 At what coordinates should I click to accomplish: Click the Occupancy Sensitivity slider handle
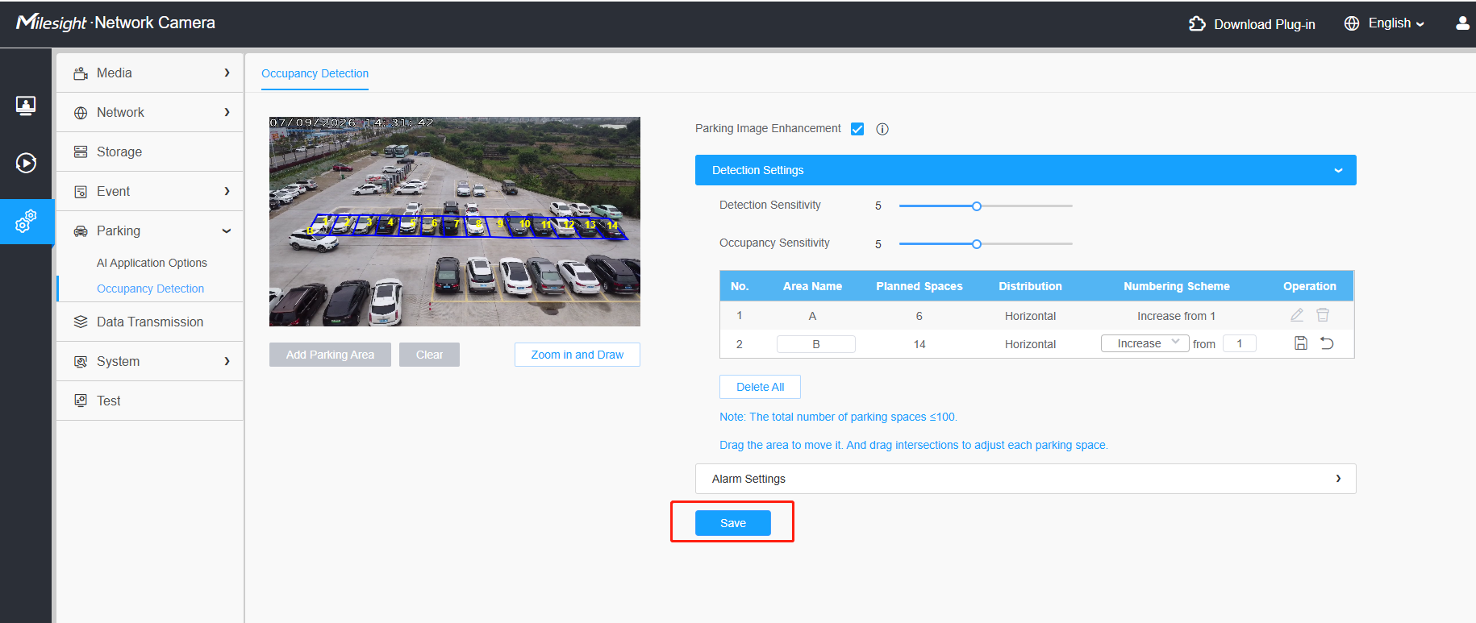[976, 244]
